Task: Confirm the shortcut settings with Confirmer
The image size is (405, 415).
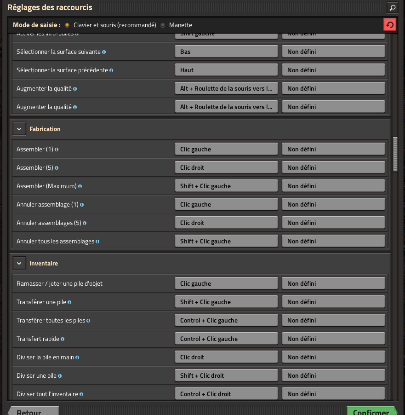Action: point(371,411)
